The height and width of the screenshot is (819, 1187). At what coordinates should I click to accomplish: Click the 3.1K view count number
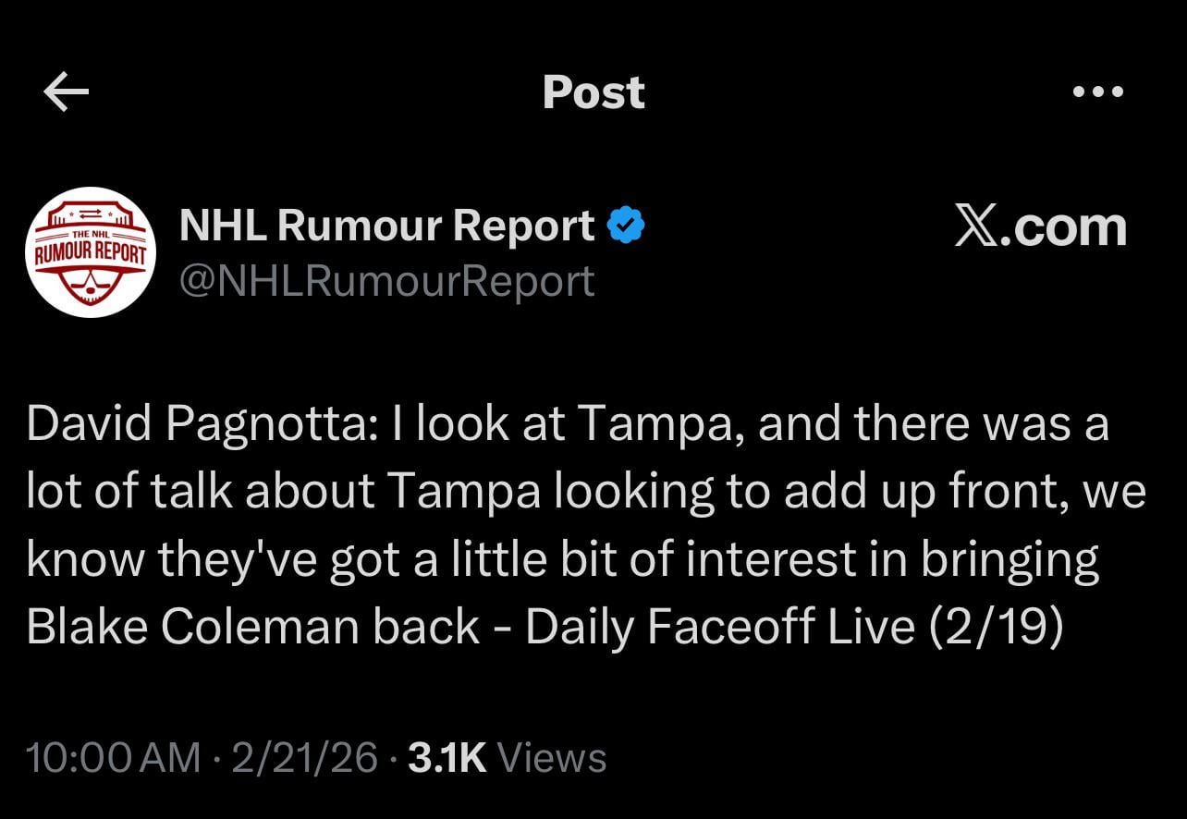447,758
